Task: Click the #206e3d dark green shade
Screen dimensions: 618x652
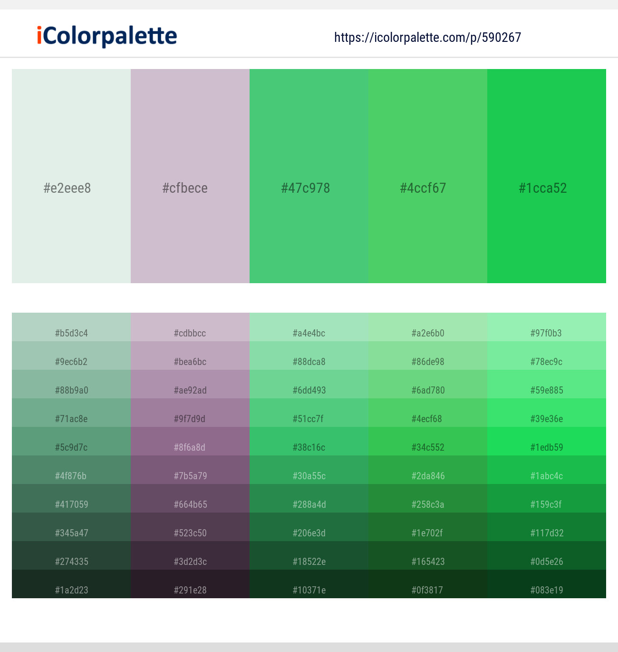Action: point(309,527)
